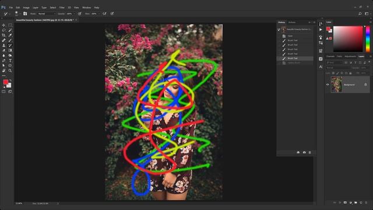Select the Magic Wand tool
373x210 pixels.
pos(10,30)
